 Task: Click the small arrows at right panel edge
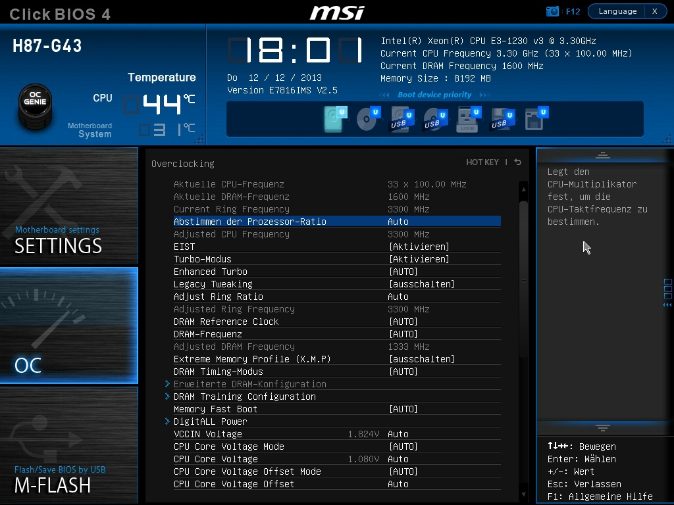[x=667, y=305]
